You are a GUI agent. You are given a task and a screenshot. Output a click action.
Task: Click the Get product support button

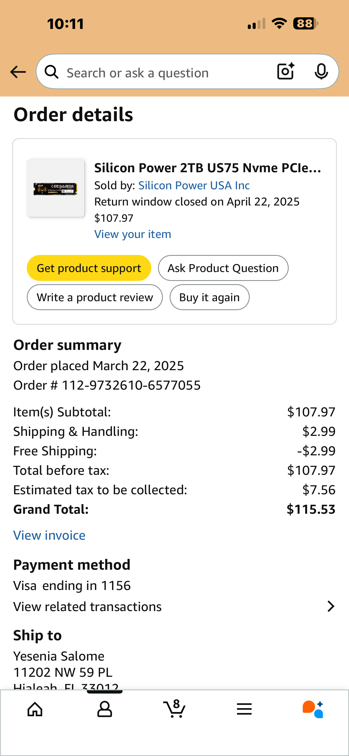(x=89, y=268)
